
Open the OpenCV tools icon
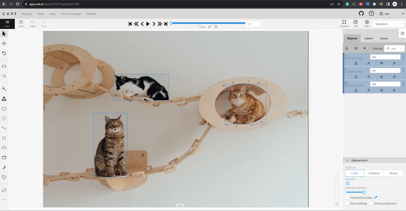4,99
